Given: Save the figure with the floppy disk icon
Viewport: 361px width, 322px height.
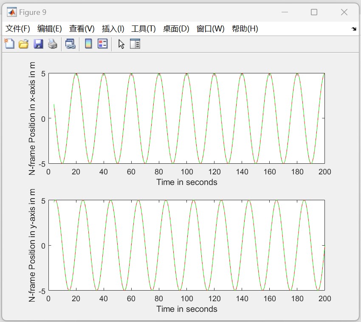Looking at the screenshot, I should click(x=38, y=44).
